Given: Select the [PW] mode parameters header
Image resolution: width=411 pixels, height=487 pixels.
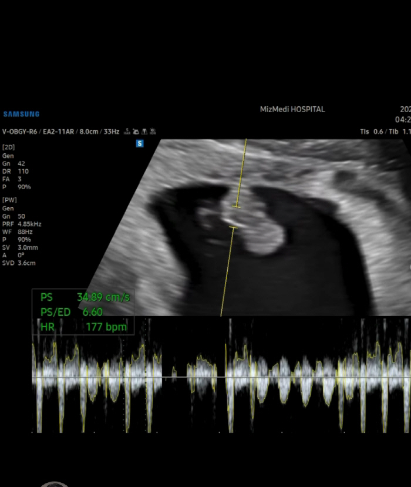Looking at the screenshot, I should [x=9, y=201].
